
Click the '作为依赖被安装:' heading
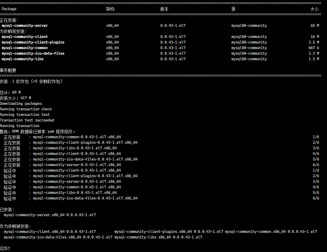pyautogui.click(x=15, y=226)
